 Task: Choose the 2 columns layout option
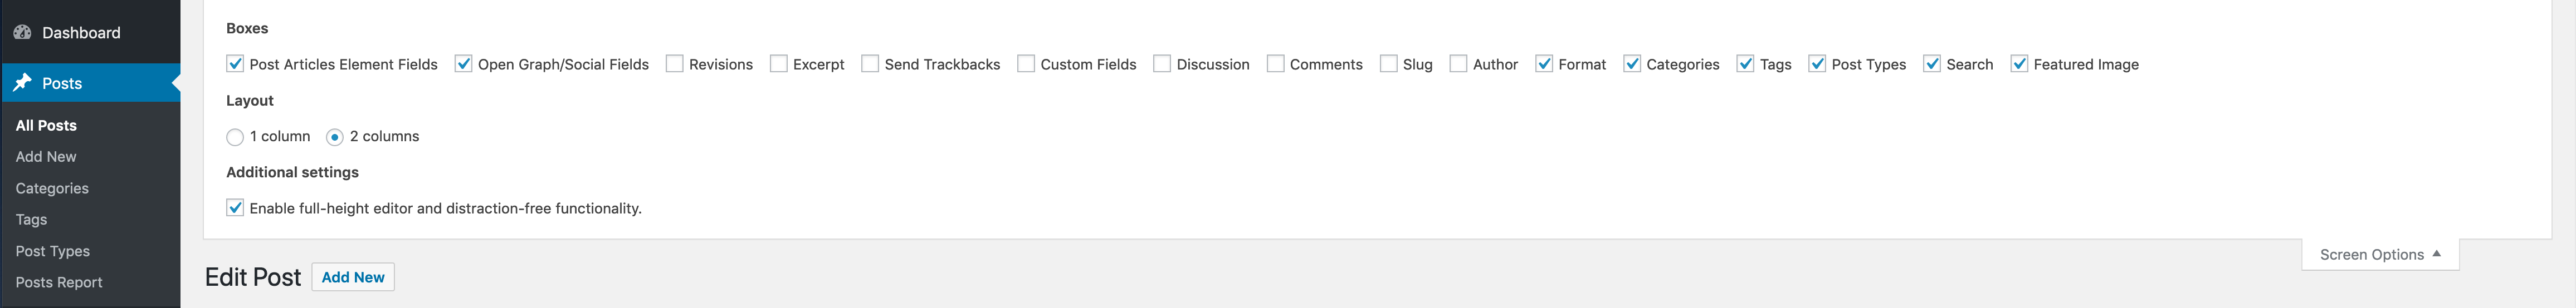[335, 137]
